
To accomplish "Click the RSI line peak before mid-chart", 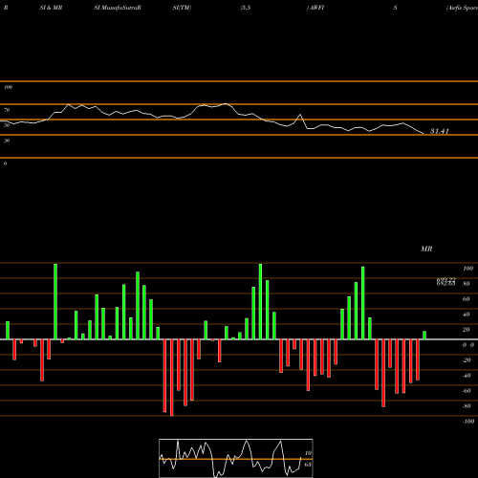I will pos(226,103).
